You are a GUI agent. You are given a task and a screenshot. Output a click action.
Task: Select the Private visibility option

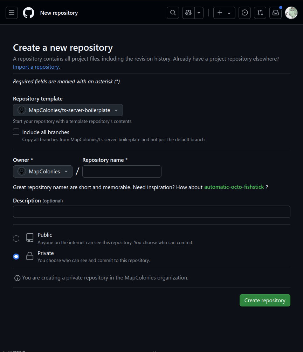pyautogui.click(x=16, y=256)
